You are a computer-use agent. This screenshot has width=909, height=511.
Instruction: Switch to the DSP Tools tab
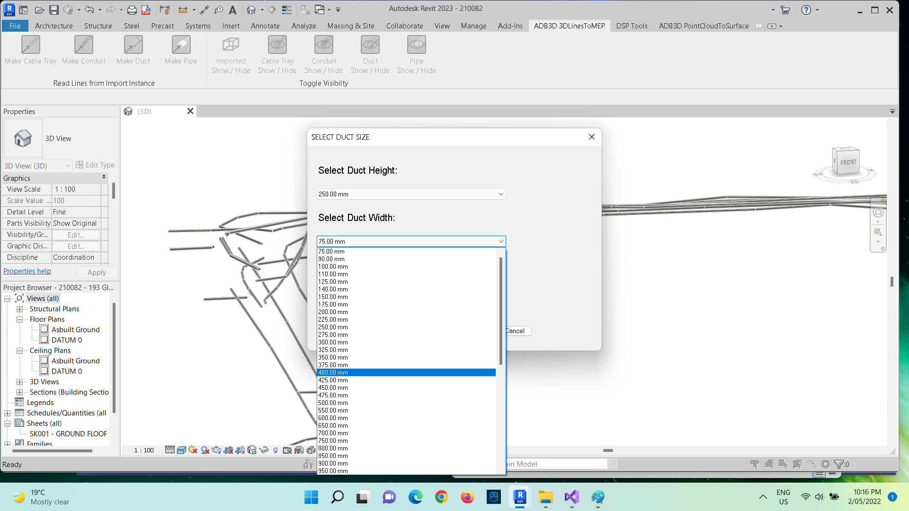coord(632,26)
